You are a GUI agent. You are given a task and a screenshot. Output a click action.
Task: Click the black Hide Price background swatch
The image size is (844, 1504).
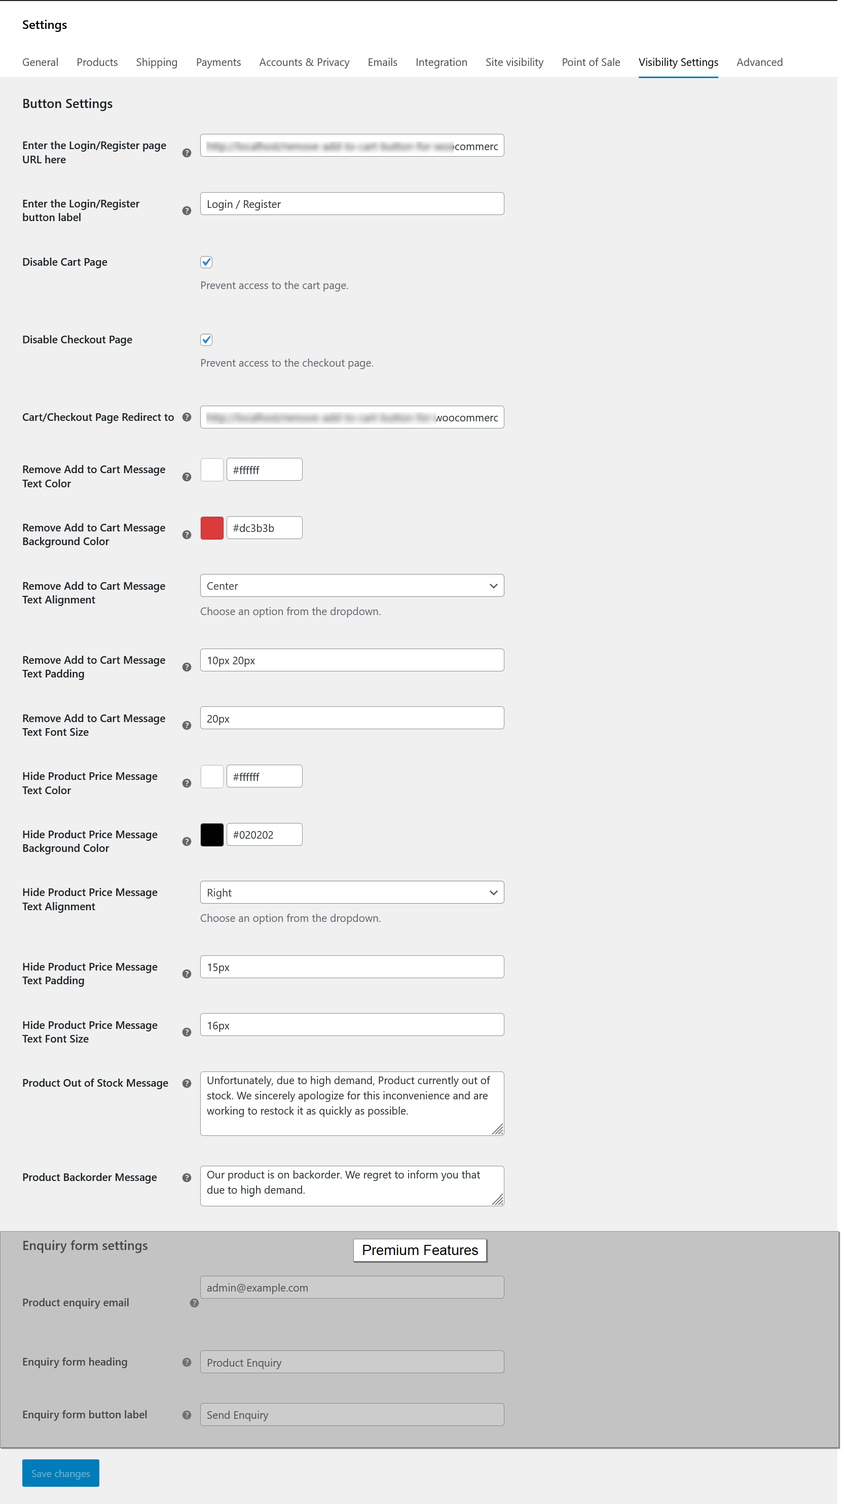point(212,834)
